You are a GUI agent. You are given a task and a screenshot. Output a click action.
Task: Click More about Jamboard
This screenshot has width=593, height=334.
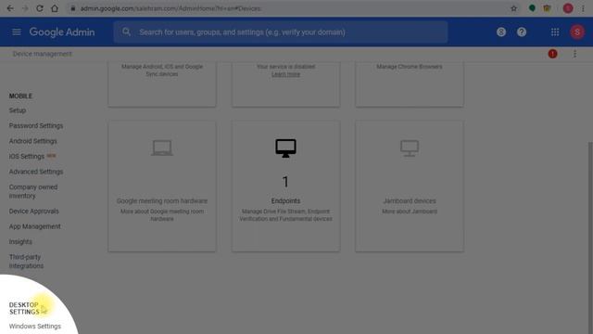tap(410, 212)
